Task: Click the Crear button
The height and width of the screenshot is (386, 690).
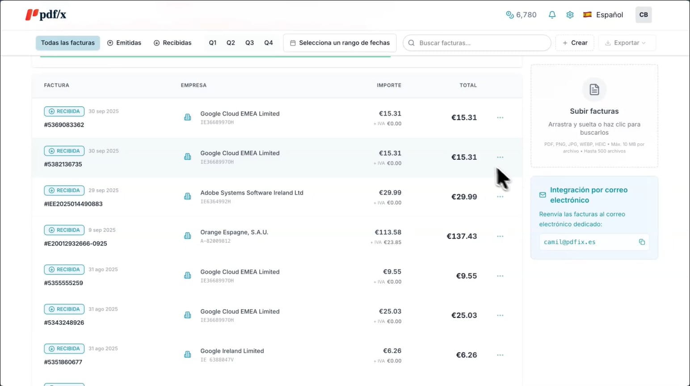Action: point(575,43)
